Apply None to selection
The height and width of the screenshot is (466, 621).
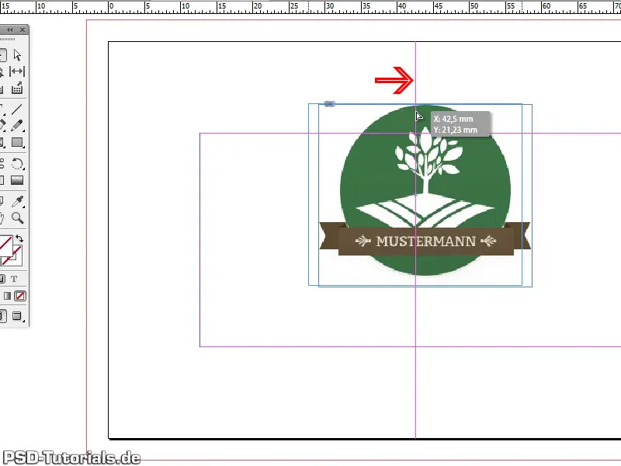[x=20, y=296]
